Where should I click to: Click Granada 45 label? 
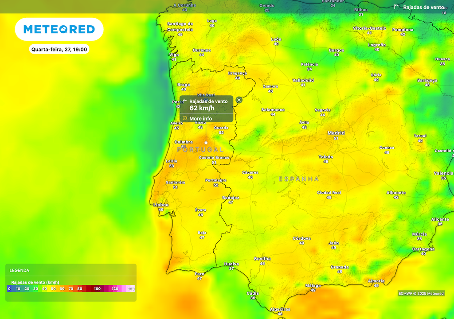pos(340,269)
